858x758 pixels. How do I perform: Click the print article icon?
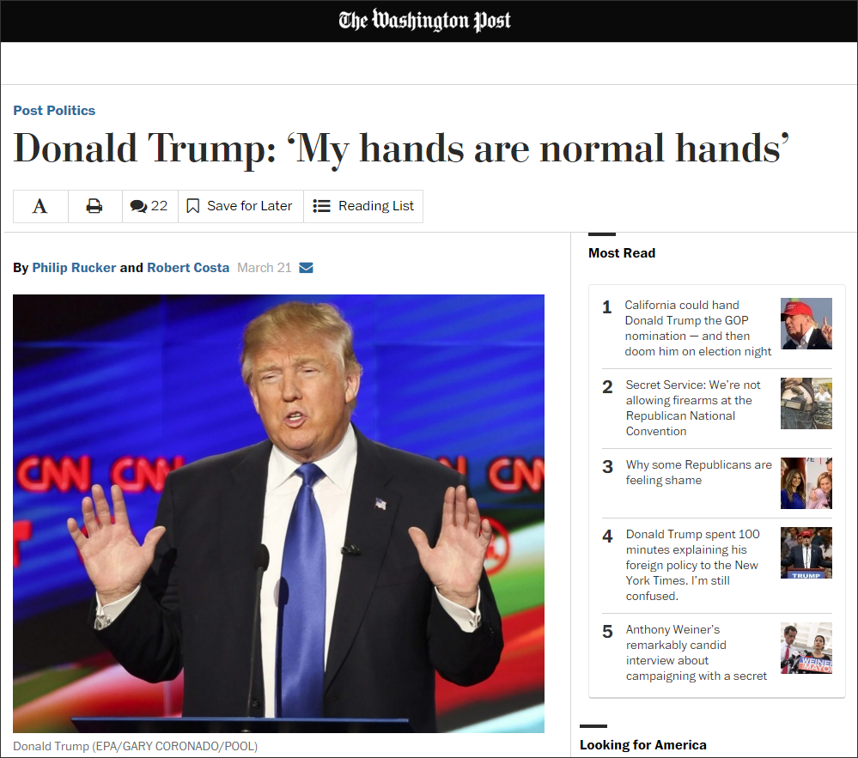(x=94, y=206)
